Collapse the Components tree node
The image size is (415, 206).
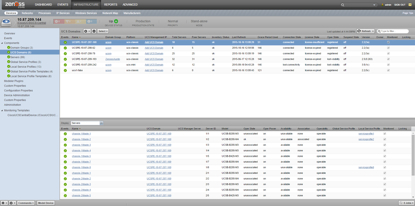pyautogui.click(x=2, y=43)
